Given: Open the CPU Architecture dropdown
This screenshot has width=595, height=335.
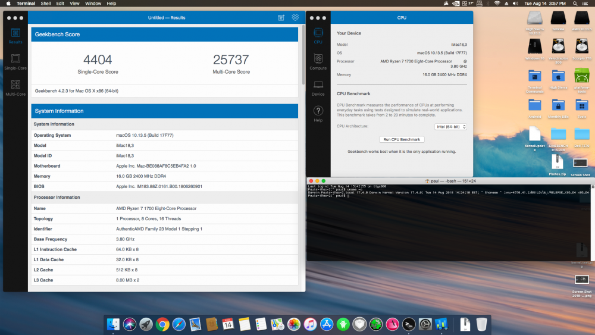Looking at the screenshot, I should coord(450,127).
